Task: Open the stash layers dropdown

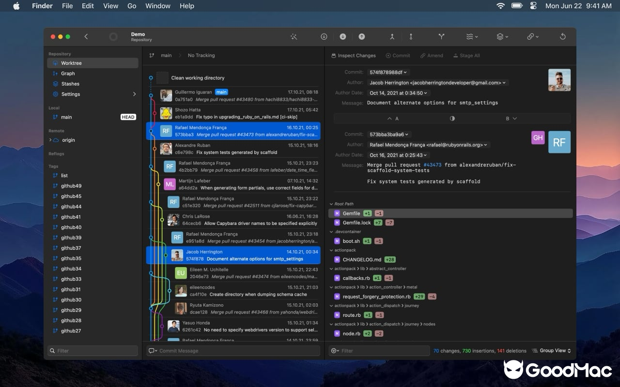Action: click(502, 37)
